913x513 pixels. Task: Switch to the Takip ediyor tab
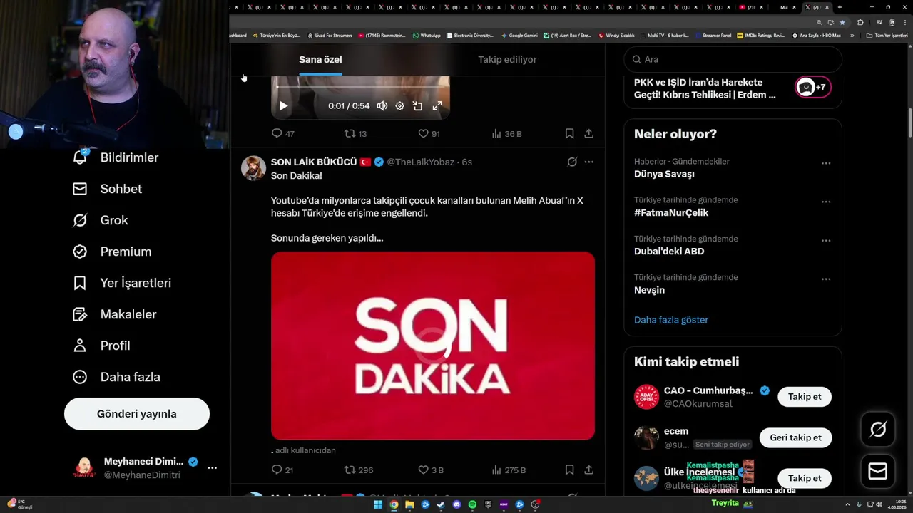click(507, 59)
